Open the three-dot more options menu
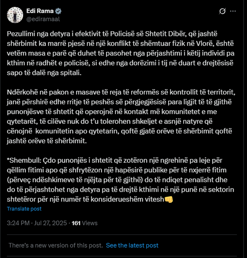Viewport: 247px width, 258px height. pos(233,11)
